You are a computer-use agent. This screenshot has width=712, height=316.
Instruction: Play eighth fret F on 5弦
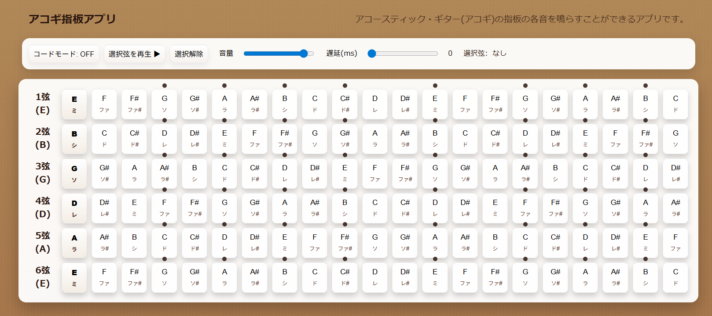(x=315, y=243)
